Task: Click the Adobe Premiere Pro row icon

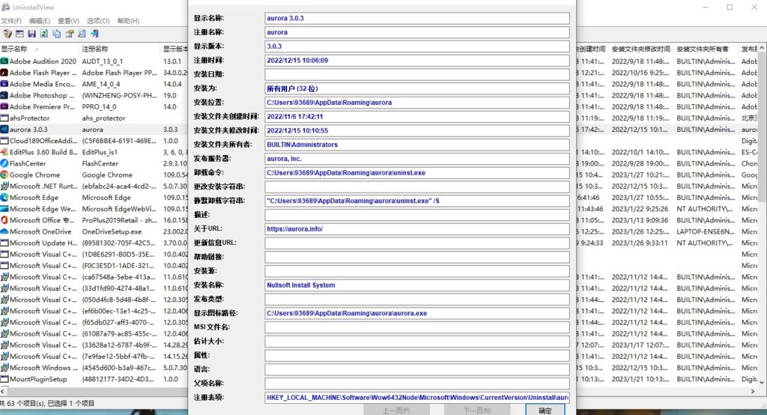Action: point(4,106)
